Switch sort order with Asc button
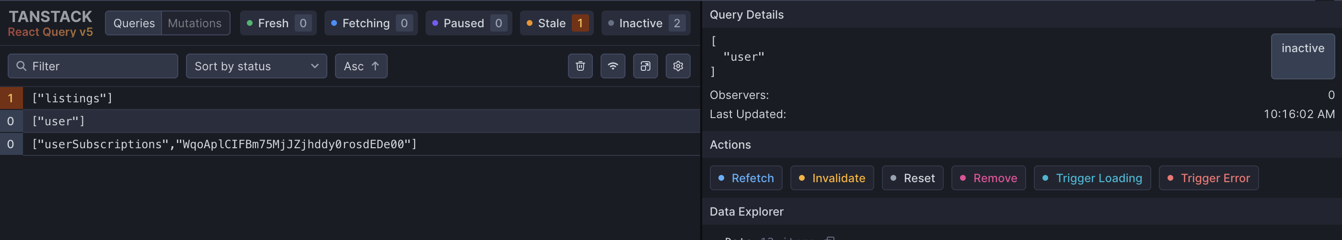This screenshot has width=1342, height=240. click(x=361, y=66)
